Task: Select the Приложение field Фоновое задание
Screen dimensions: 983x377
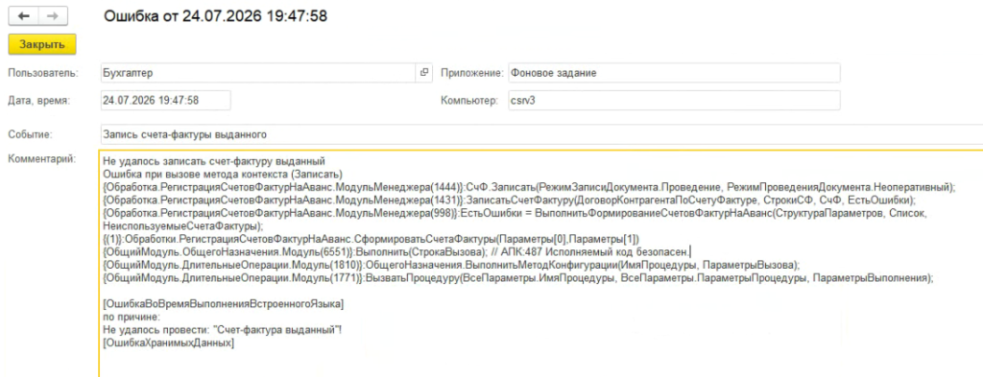Action: click(x=674, y=73)
